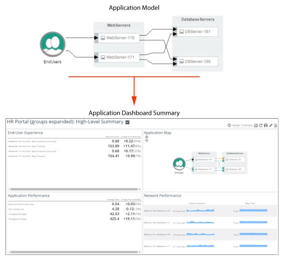Click the Application Performance horizontal scrollbar
Image resolution: width=284 pixels, height=256 pixels.
[x=74, y=252]
